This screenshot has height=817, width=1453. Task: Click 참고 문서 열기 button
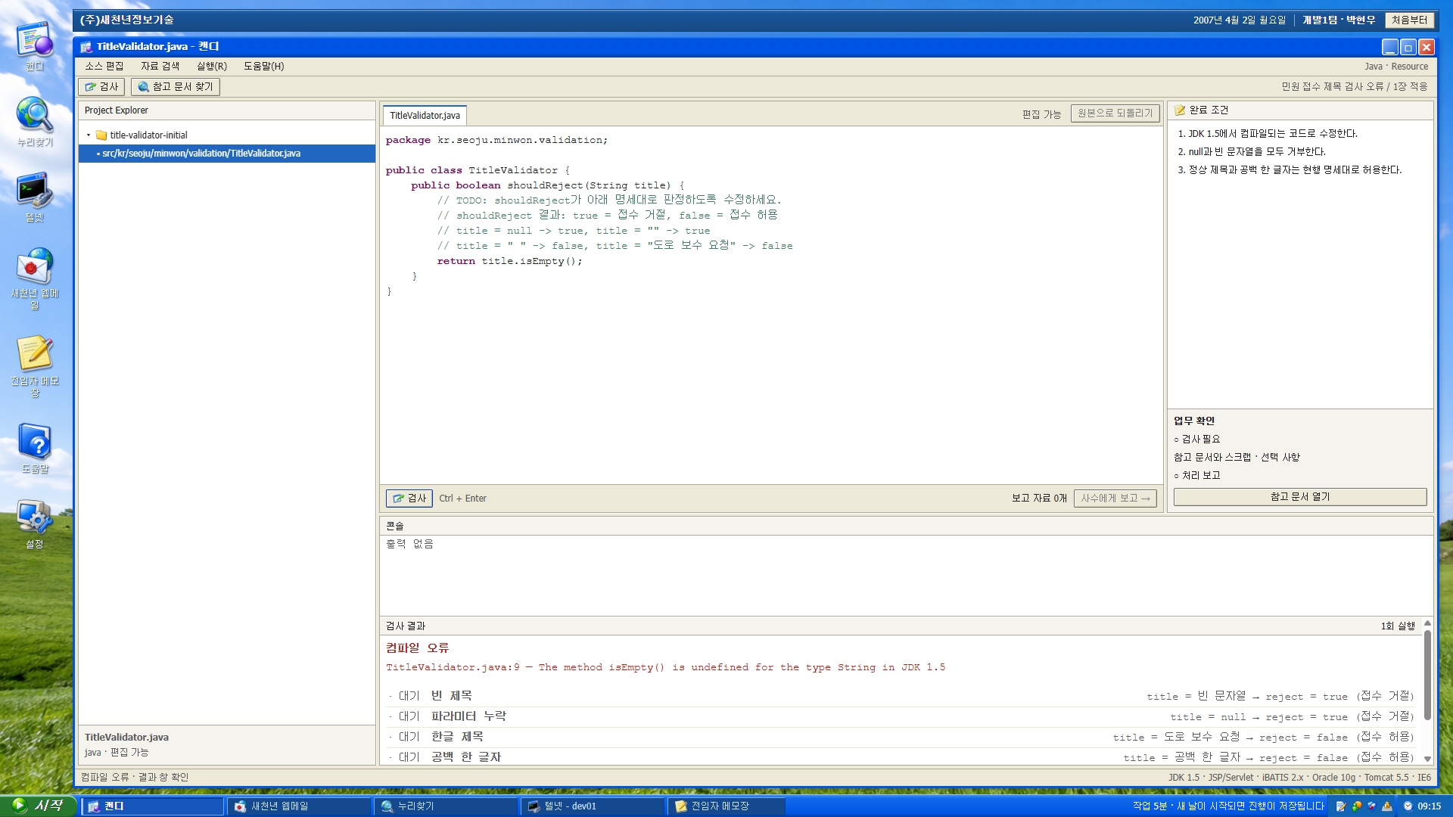click(x=1299, y=497)
